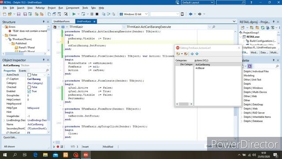The height and width of the screenshot is (159, 282).
Task: Click the Save toolbar icon
Action: click(19, 14)
